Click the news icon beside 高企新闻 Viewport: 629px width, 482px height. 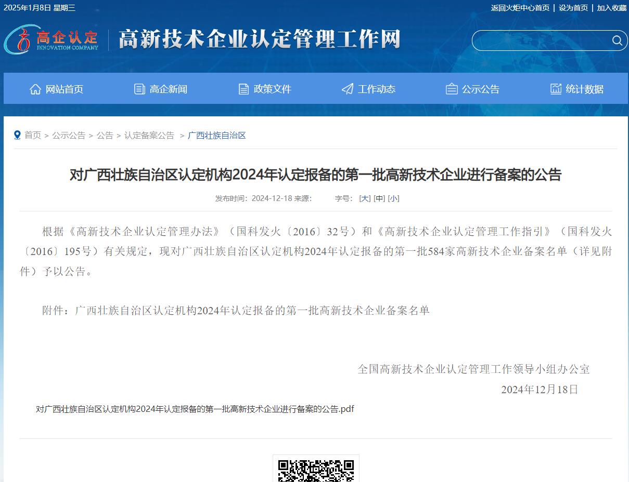[139, 89]
